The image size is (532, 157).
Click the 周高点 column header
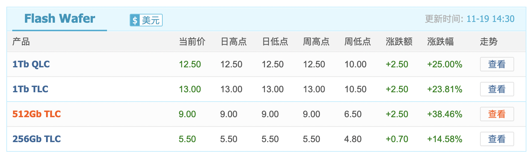click(x=316, y=42)
